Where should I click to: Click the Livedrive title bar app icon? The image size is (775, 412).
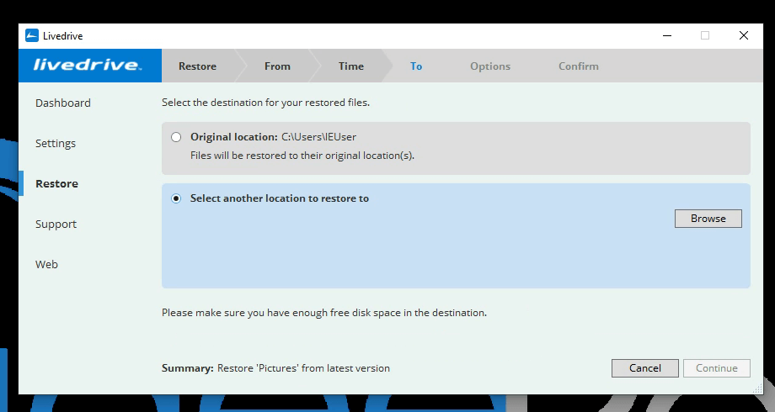(32, 35)
